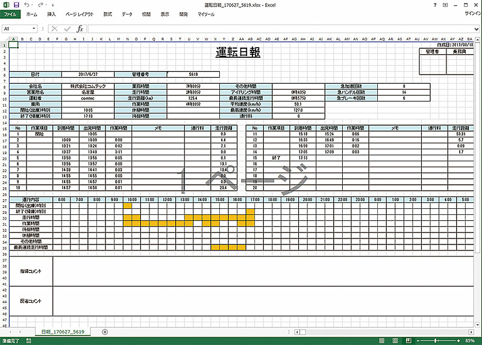Open the ファイル tab
This screenshot has width=482, height=345.
[x=10, y=14]
